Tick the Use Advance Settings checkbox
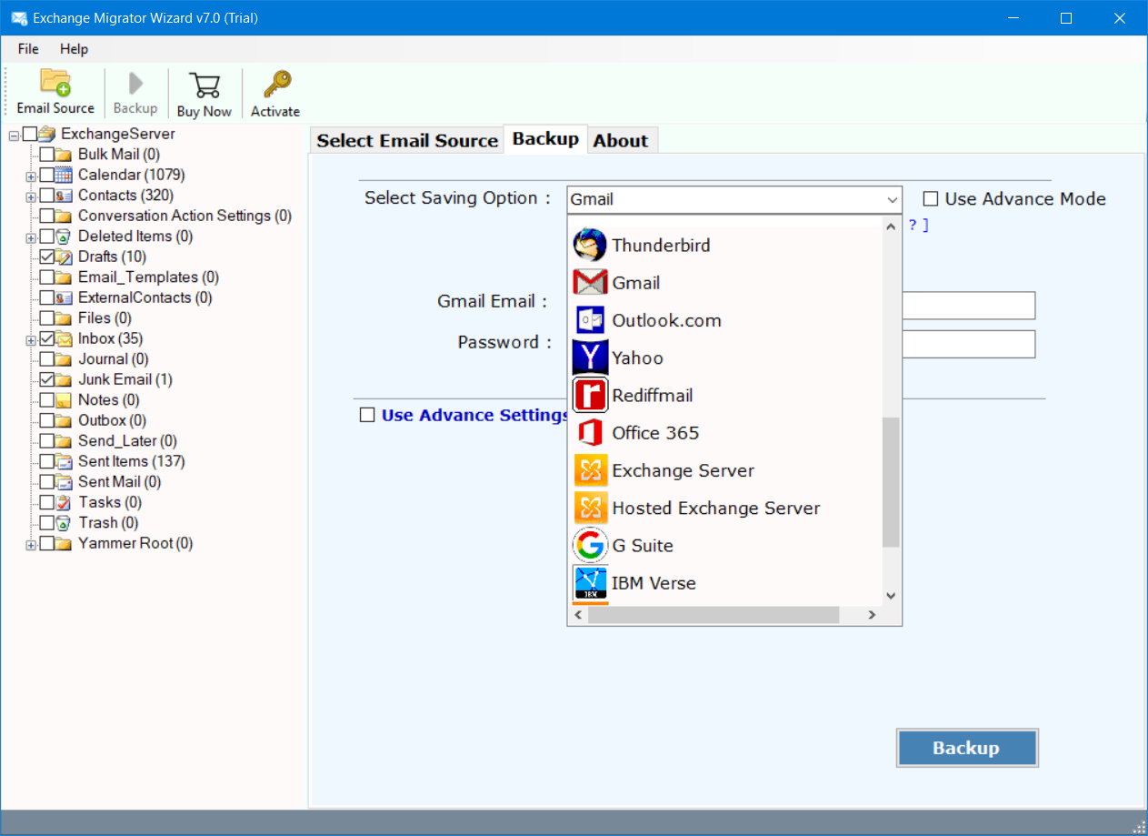The image size is (1148, 836). [367, 415]
